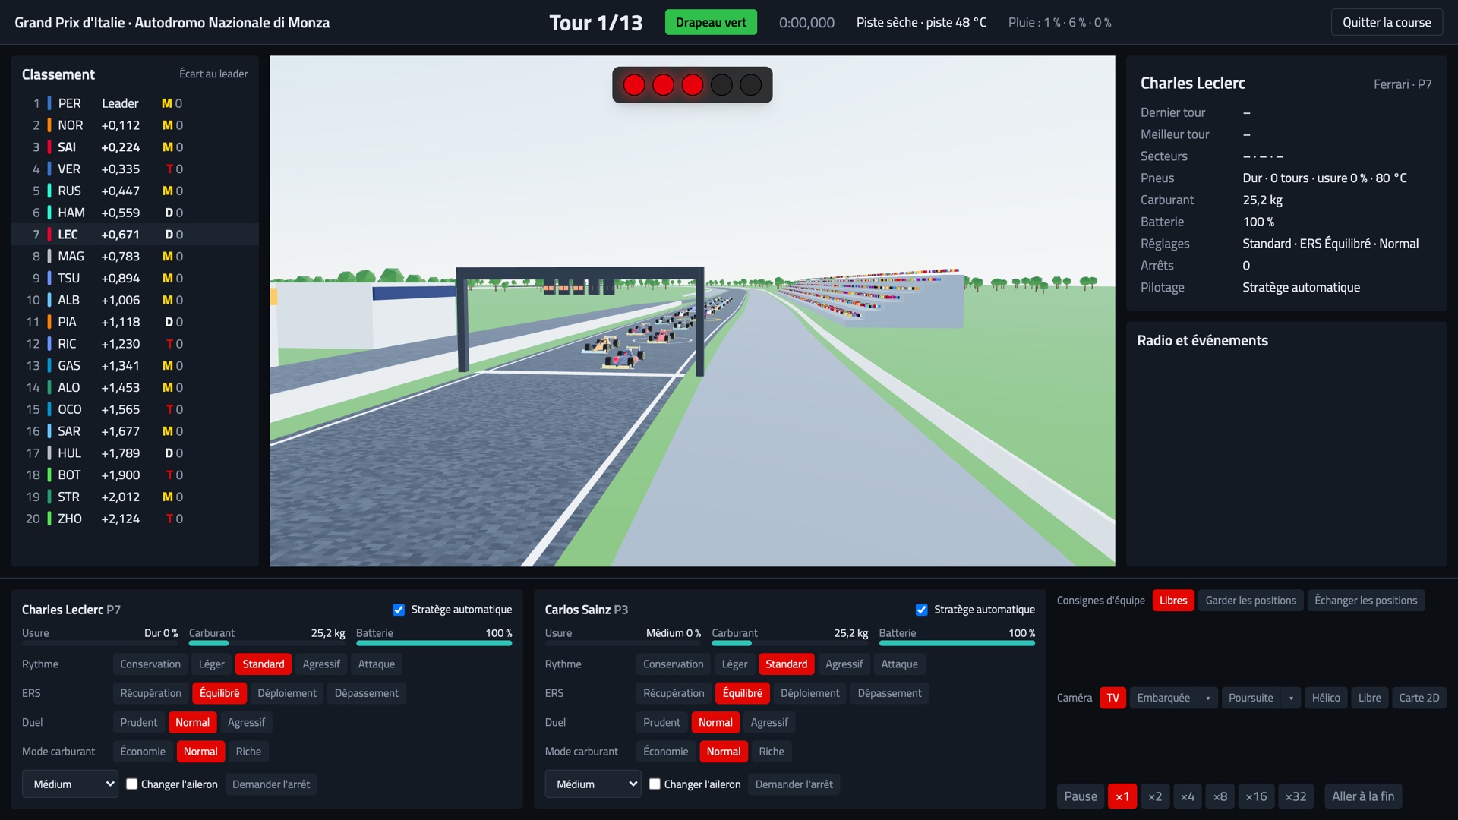Set simulation speed to x32
Viewport: 1458px width, 820px height.
[x=1295, y=796]
